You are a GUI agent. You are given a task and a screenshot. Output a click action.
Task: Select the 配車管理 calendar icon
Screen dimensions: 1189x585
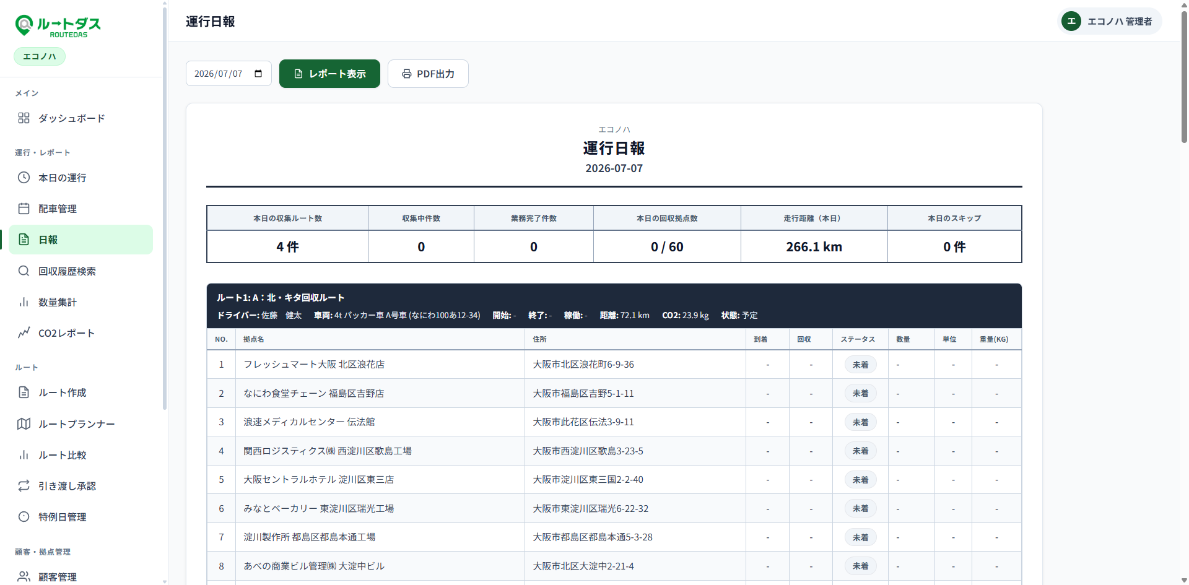point(24,209)
